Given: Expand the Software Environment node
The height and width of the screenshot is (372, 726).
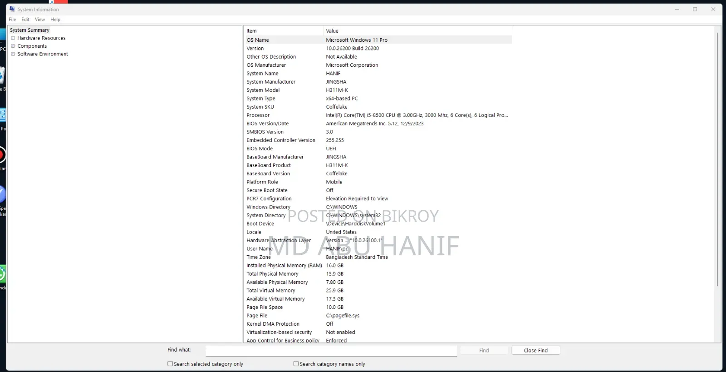Looking at the screenshot, I should pyautogui.click(x=13, y=54).
